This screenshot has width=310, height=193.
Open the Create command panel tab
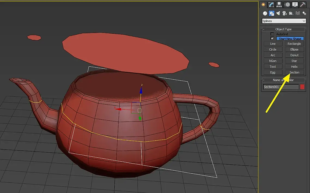tap(263, 5)
